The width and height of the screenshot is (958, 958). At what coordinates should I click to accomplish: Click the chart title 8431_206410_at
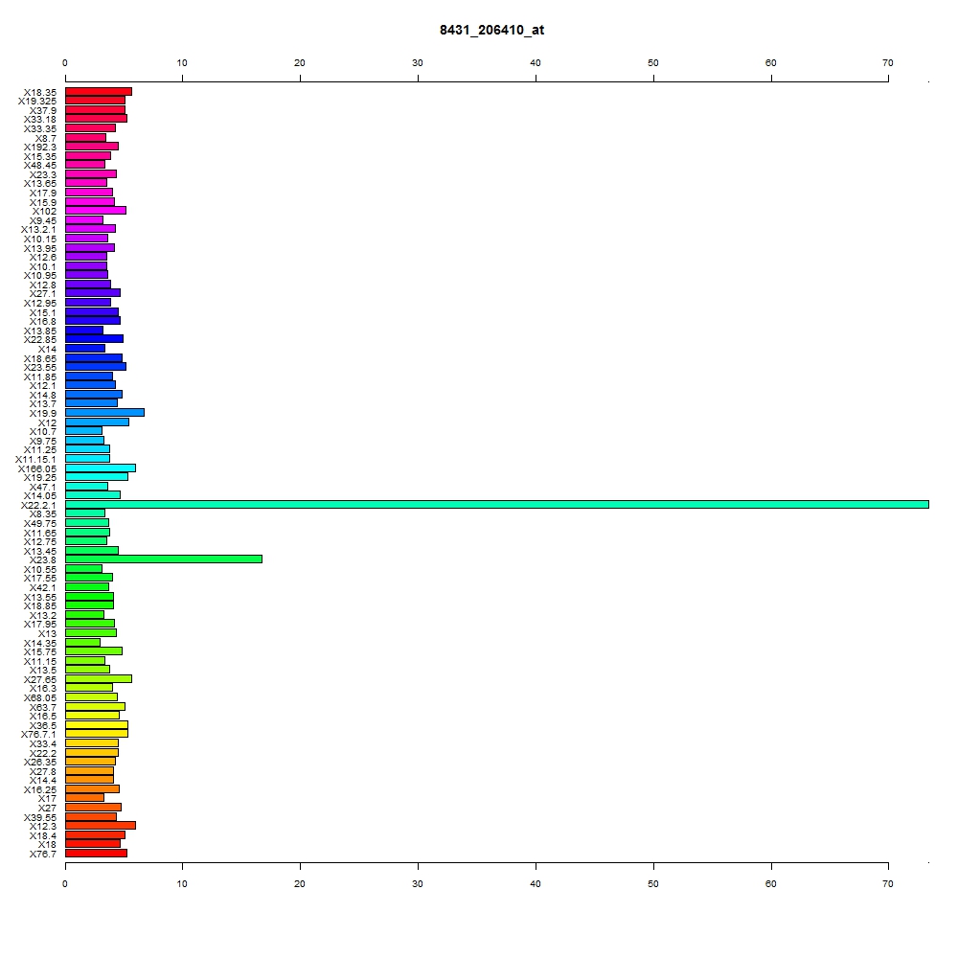(x=491, y=30)
